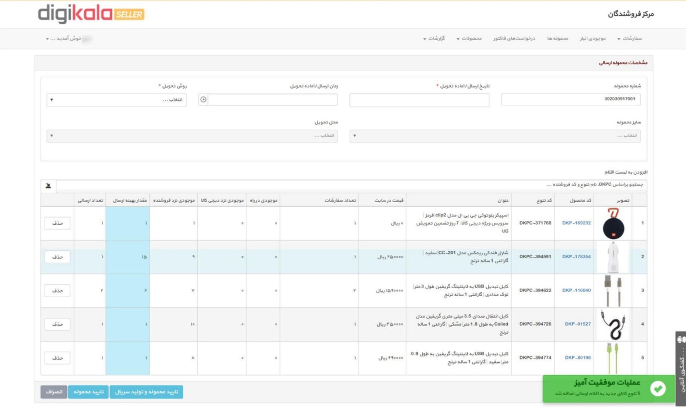Click variant code DKPC-394726

(535, 324)
